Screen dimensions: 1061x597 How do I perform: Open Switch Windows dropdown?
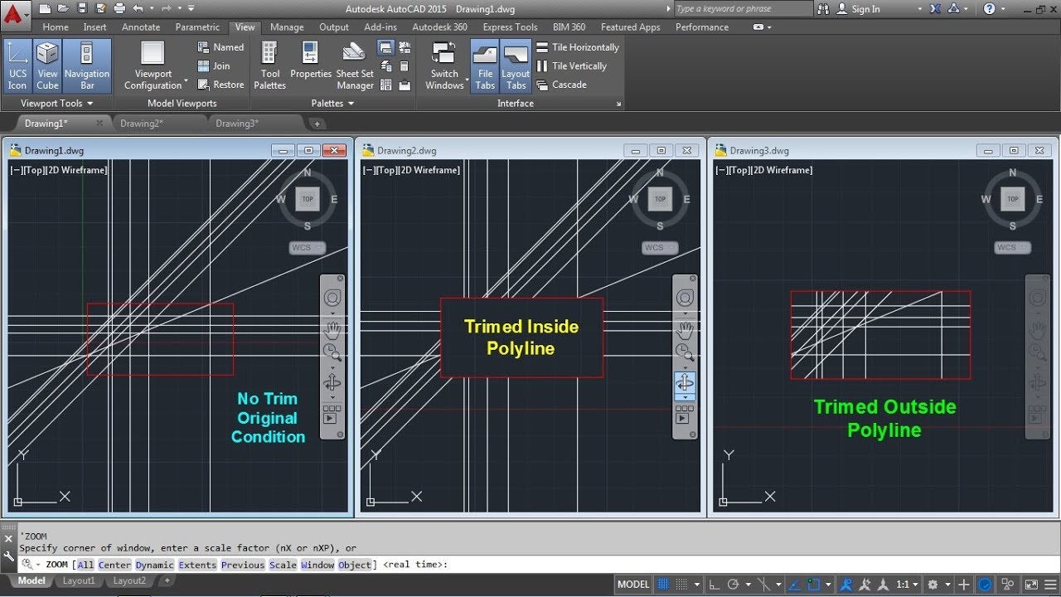coord(445,66)
